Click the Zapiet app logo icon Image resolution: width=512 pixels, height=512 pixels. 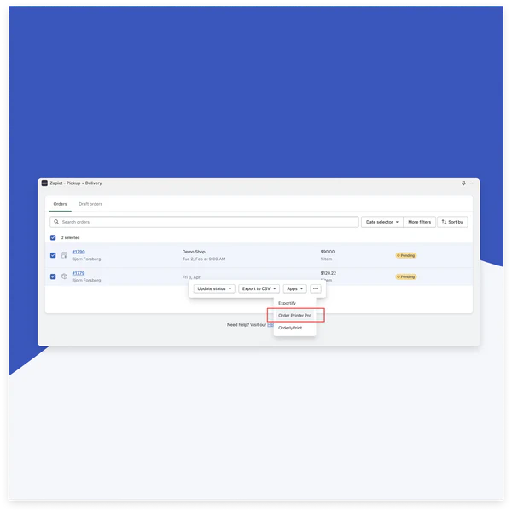44,183
